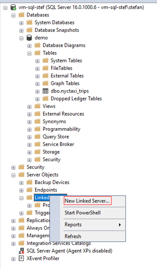Click Refresh in the context menu
This screenshot has width=157, height=269.
[73, 236]
